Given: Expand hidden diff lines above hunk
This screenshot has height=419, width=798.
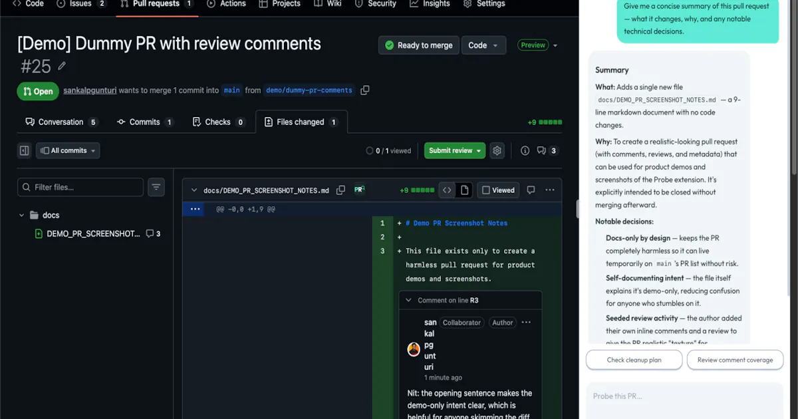Looking at the screenshot, I should point(195,209).
